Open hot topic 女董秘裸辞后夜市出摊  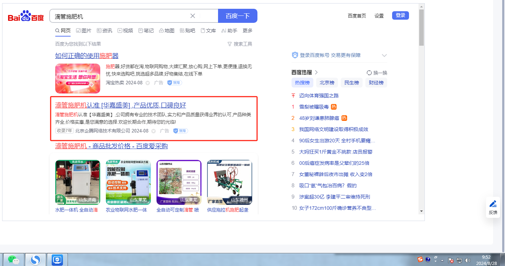pyautogui.click(x=336, y=174)
